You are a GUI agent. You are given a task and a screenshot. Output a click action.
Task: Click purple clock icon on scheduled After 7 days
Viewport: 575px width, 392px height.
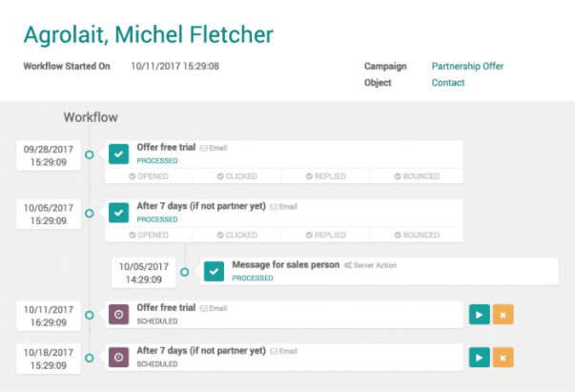coord(119,358)
